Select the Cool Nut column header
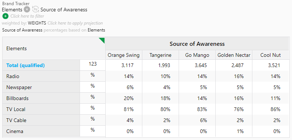292x140 pixels. (x=270, y=55)
